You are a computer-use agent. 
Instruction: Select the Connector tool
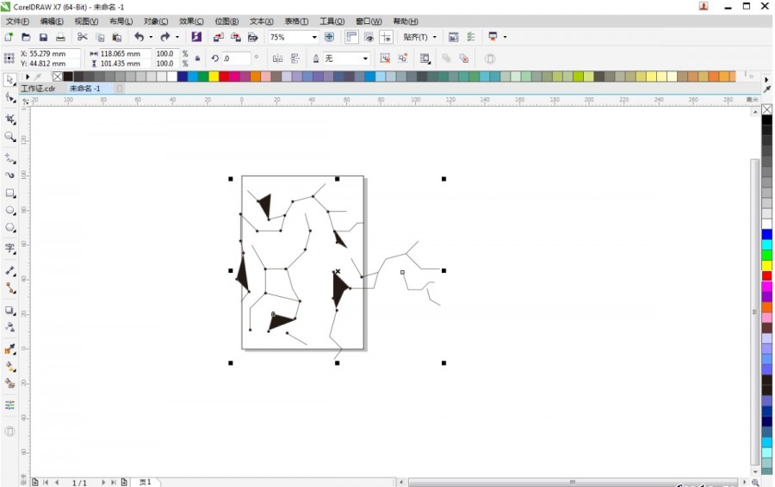[x=9, y=288]
